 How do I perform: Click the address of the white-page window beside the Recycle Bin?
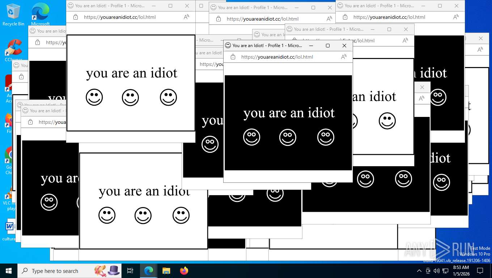point(120,17)
